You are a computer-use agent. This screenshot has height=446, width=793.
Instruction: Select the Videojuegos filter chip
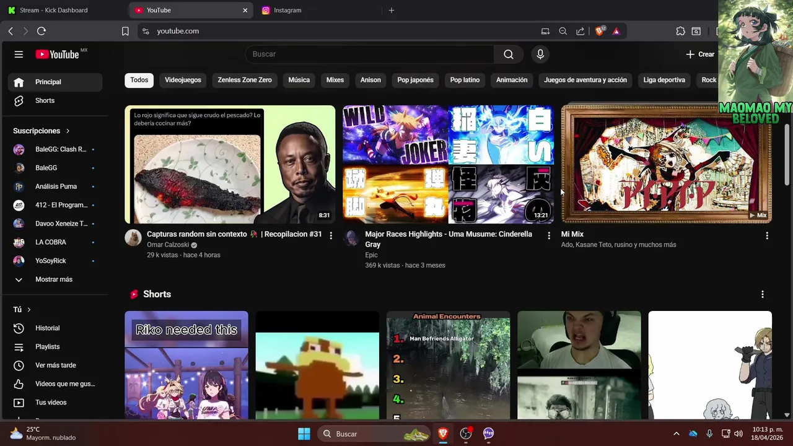tap(183, 80)
